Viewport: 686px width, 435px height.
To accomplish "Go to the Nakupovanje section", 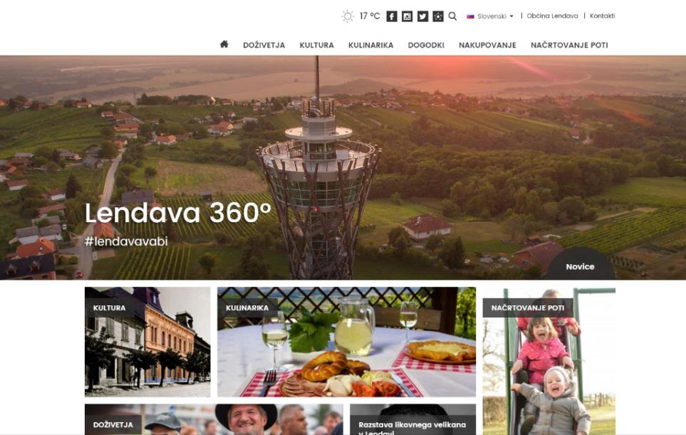I will coord(487,45).
